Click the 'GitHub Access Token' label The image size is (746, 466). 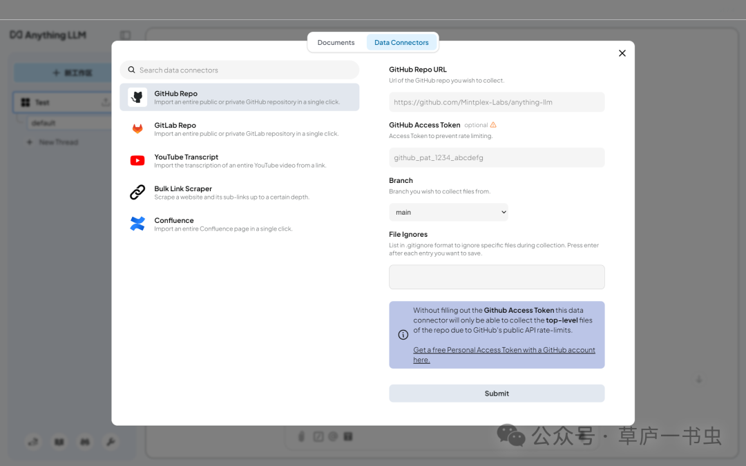tap(424, 125)
